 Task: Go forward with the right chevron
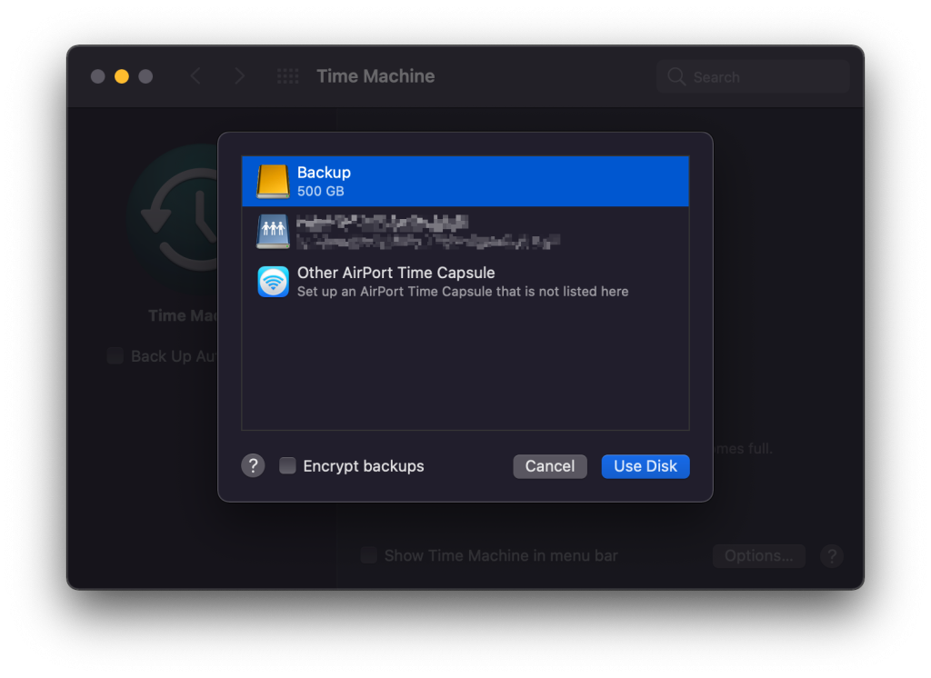pos(239,76)
